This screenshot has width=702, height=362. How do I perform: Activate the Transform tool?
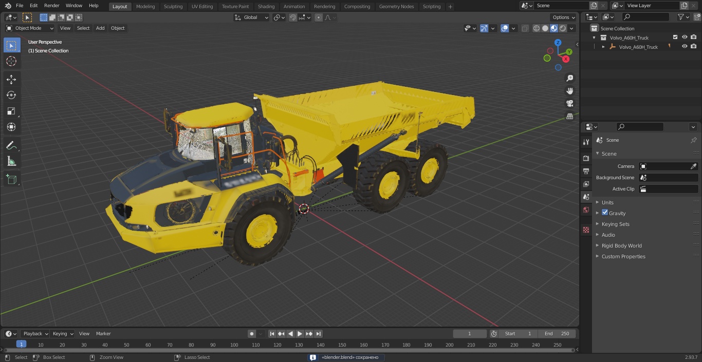click(11, 127)
